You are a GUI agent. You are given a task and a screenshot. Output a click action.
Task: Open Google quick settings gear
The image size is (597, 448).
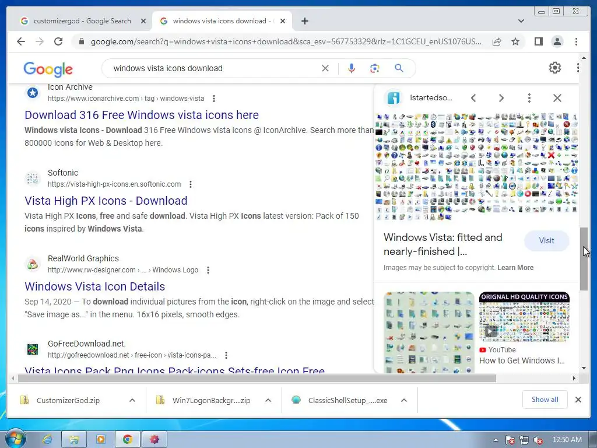pos(555,68)
